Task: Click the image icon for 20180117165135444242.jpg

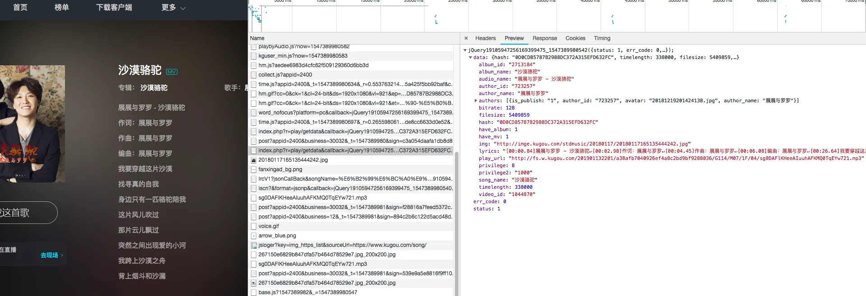Action: point(254,160)
